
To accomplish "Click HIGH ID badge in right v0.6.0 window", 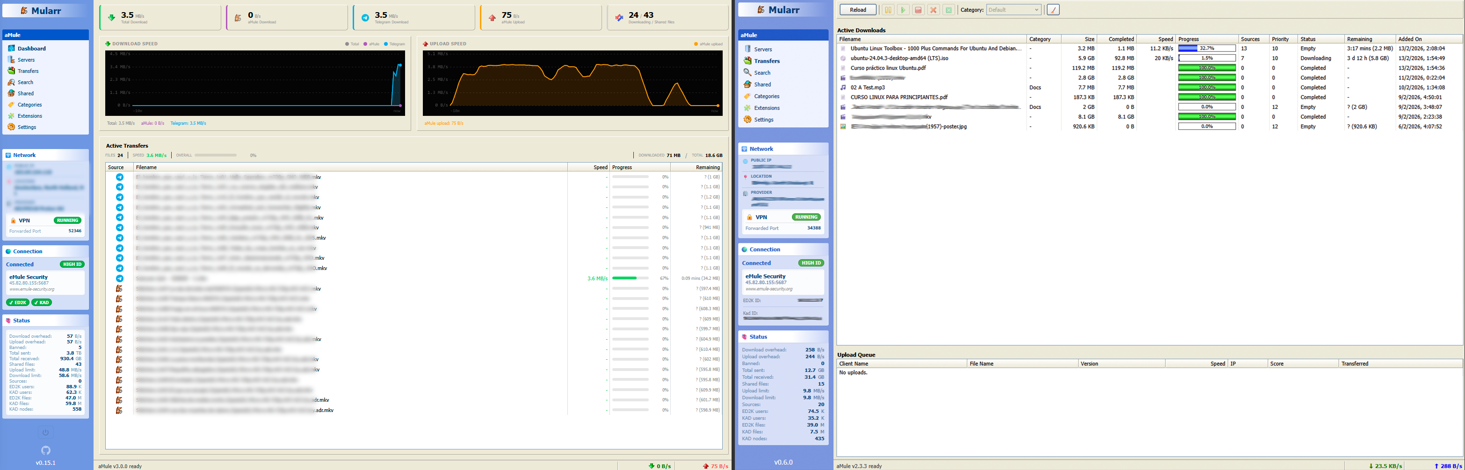I will click(x=811, y=263).
